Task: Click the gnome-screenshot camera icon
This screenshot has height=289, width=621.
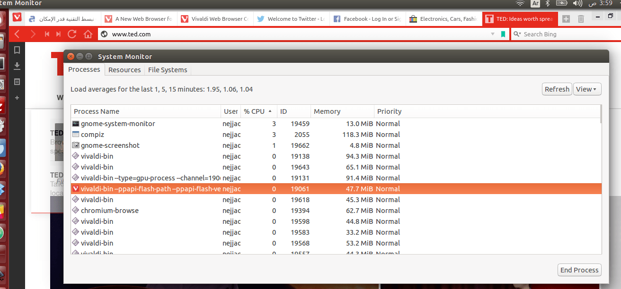Action: click(76, 145)
